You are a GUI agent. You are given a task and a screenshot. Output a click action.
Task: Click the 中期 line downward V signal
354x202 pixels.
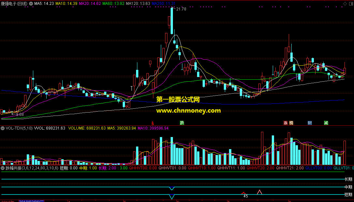pos(172,188)
